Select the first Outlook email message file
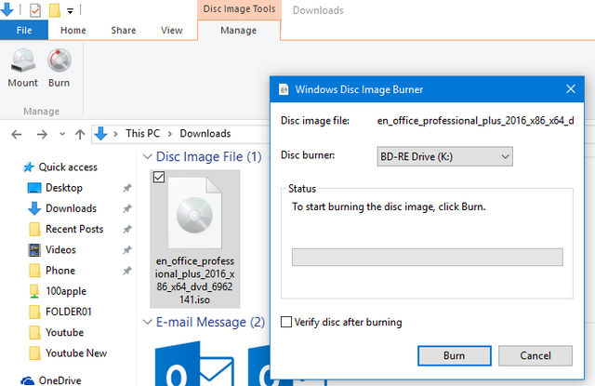 coord(194,365)
